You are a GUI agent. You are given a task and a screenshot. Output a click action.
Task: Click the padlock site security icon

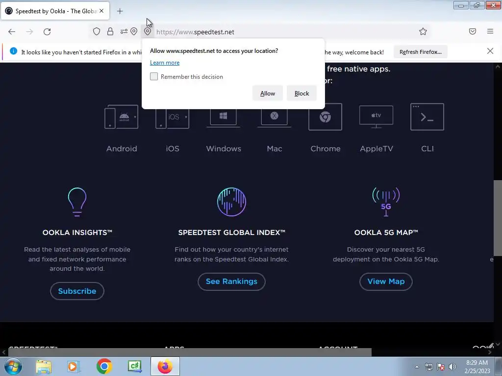click(x=110, y=31)
